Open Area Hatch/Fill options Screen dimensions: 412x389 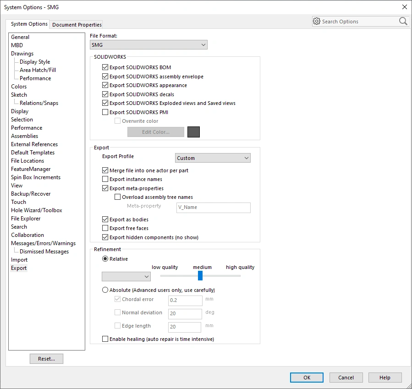tap(38, 70)
